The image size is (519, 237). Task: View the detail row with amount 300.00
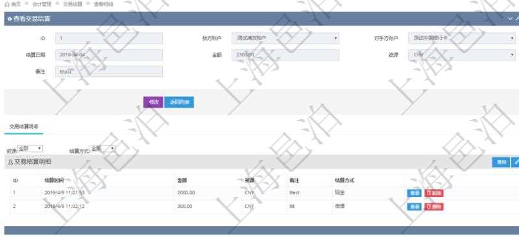(x=414, y=207)
